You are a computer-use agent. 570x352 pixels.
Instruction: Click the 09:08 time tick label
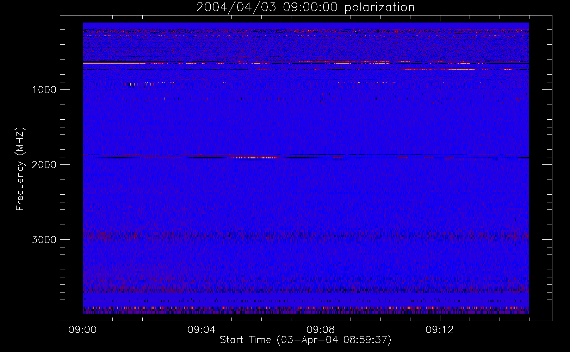point(321,330)
